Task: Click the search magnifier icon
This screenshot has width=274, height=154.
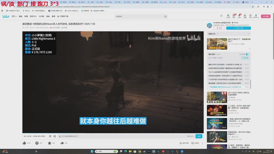Action: [x=165, y=16]
